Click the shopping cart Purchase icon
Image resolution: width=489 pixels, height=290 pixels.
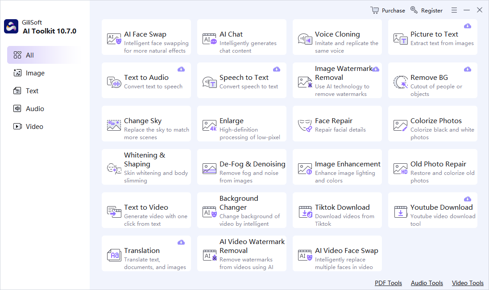(x=374, y=10)
